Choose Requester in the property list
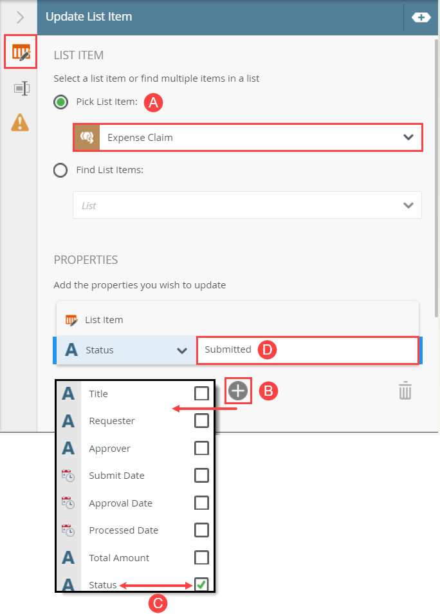The height and width of the screenshot is (614, 440). [112, 421]
